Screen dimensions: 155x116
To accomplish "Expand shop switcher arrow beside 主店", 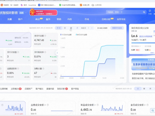I will click(26, 13).
